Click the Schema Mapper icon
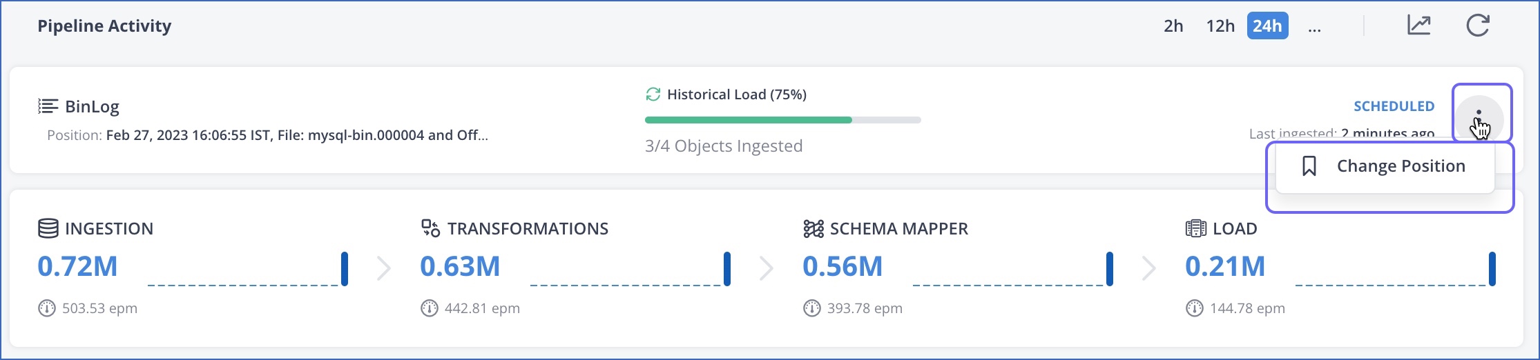Screen dimensions: 1540x360 click(x=813, y=228)
